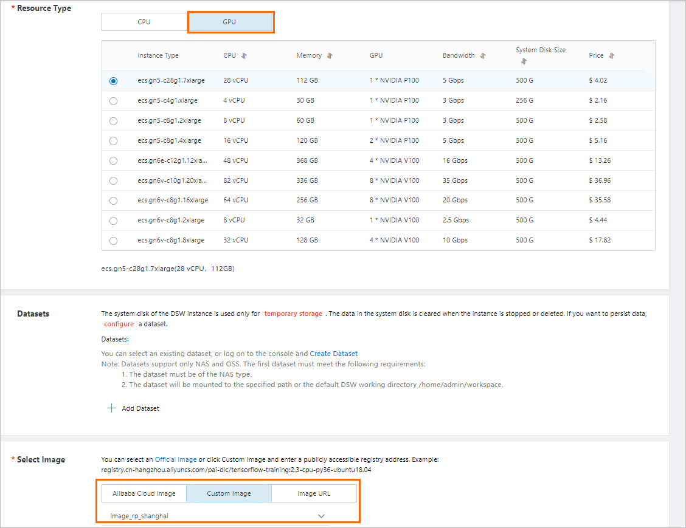Select the ecs.gn5-c4g1.xlarge radio button
The width and height of the screenshot is (686, 528).
click(113, 101)
